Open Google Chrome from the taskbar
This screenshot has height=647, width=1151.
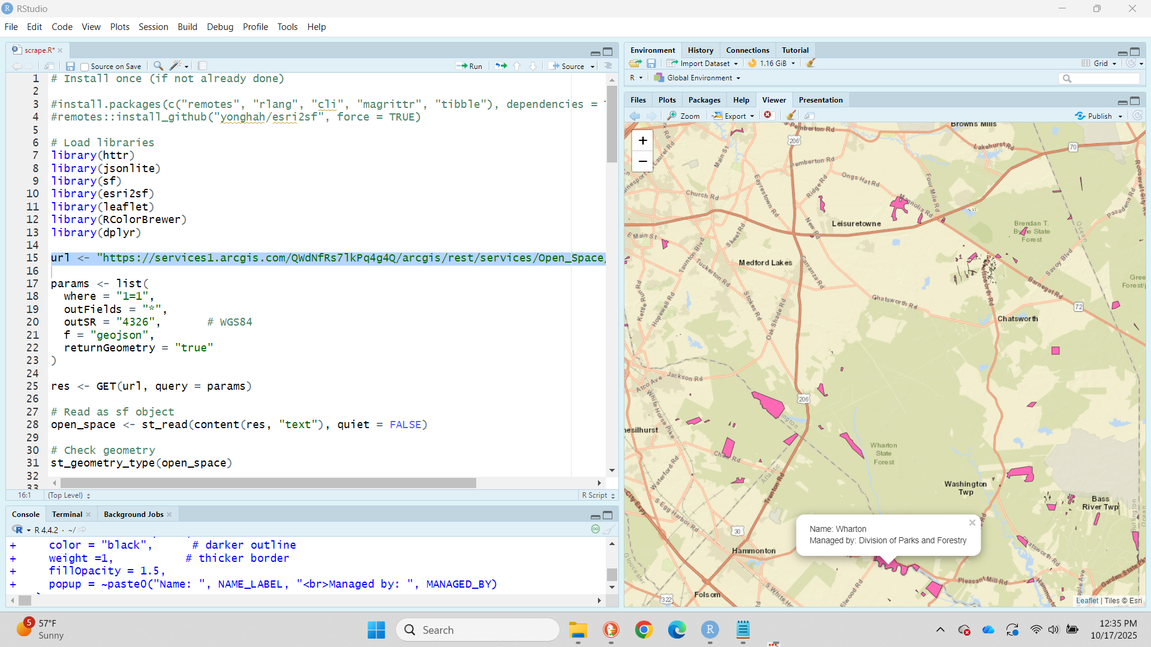tap(644, 630)
